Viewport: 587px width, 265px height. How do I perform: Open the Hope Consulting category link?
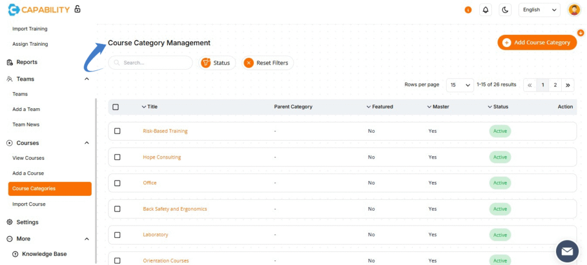click(162, 157)
